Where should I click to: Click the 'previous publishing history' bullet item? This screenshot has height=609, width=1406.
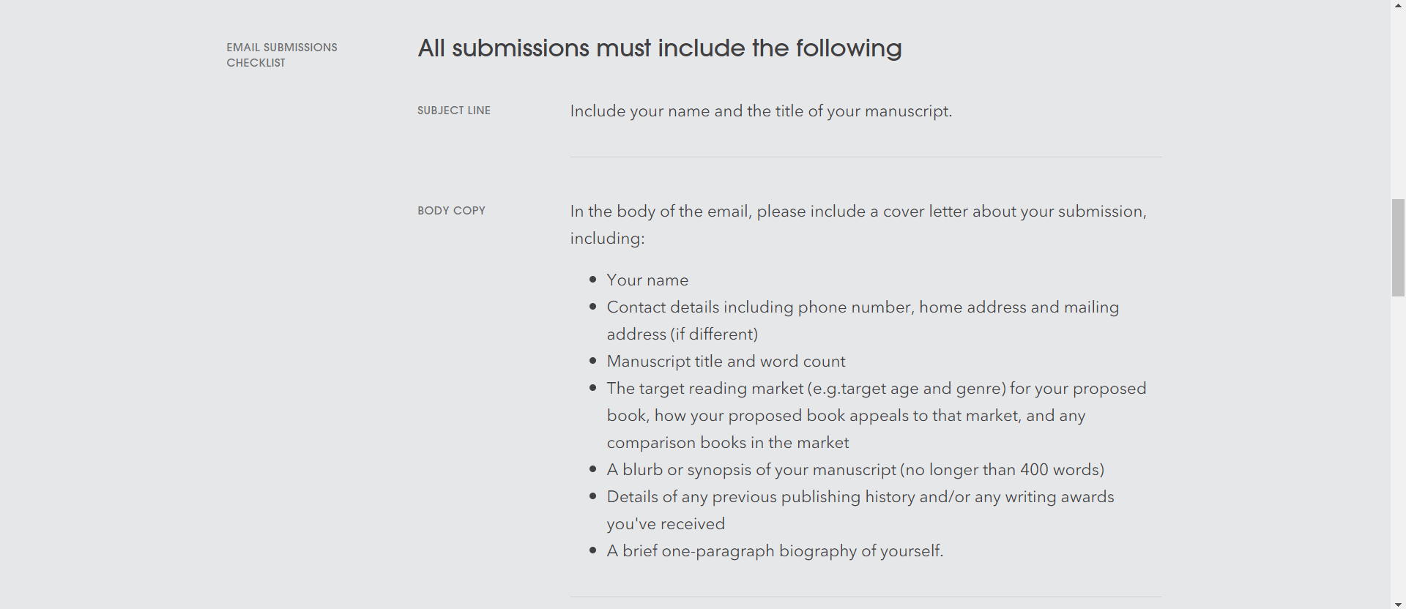click(x=860, y=510)
